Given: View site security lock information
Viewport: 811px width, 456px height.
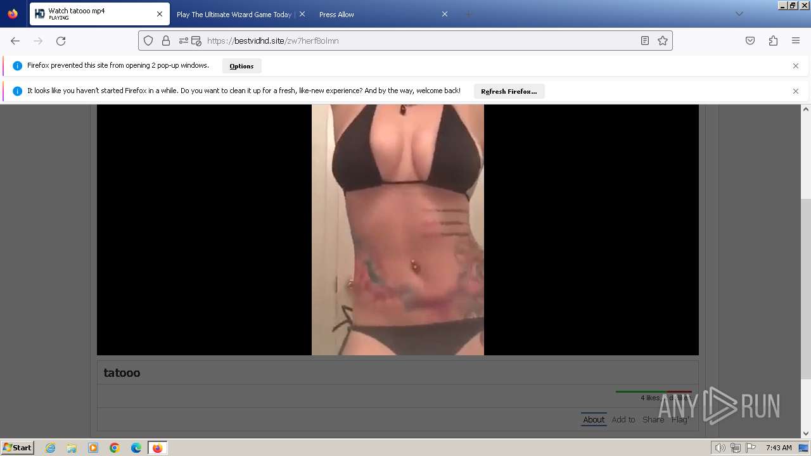Looking at the screenshot, I should (166, 41).
